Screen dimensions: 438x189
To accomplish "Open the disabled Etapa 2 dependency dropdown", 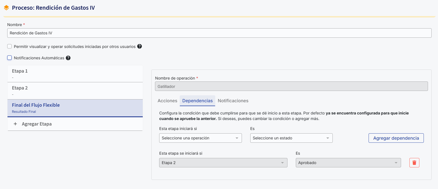I will [x=223, y=163].
